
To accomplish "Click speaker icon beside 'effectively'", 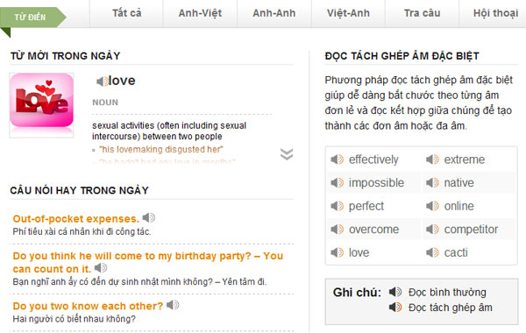I will pyautogui.click(x=338, y=159).
